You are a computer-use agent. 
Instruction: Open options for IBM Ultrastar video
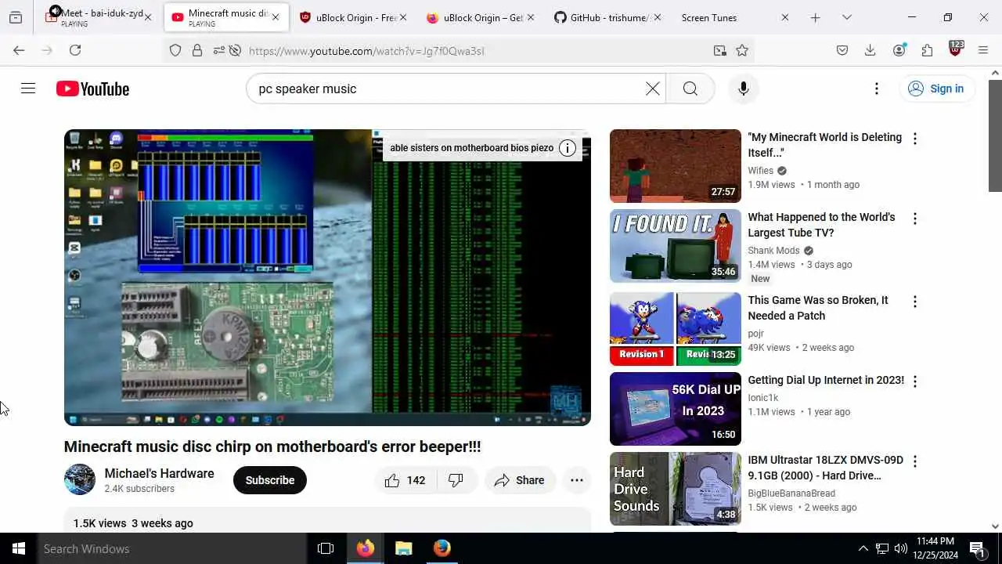[x=914, y=461]
